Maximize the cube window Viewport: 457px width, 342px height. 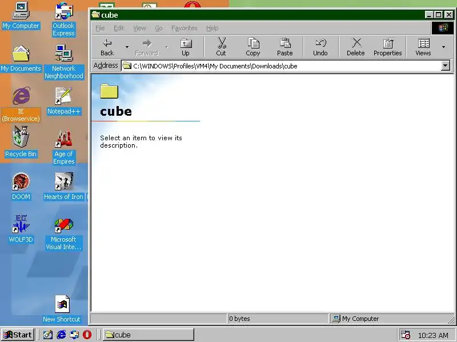[x=438, y=15]
